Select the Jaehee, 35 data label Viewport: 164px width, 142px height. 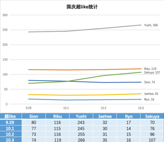coord(151,94)
